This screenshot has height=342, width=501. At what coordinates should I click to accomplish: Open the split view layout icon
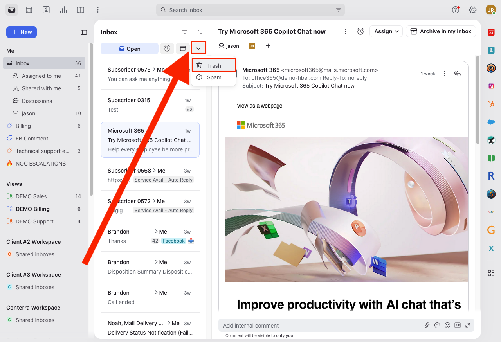coord(81,10)
